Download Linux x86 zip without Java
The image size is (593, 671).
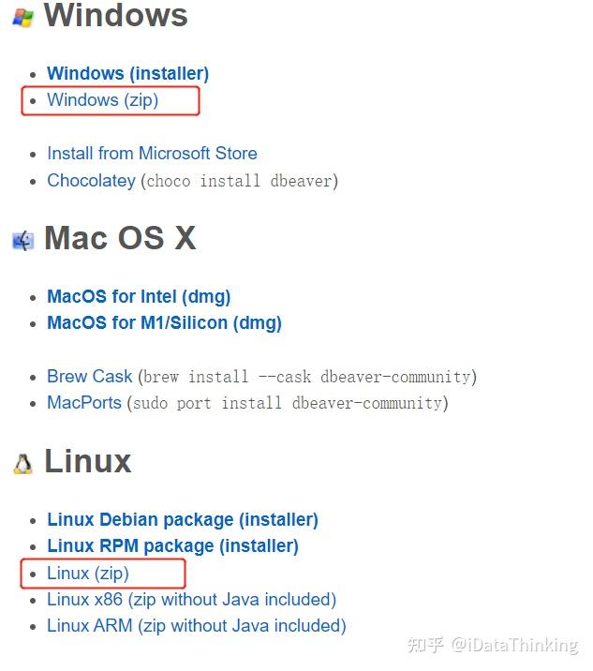tap(192, 600)
